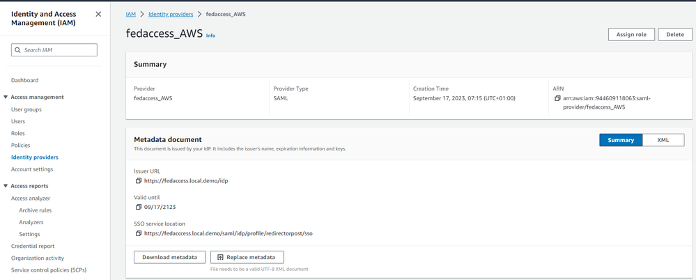Open the Dashboard page
Screen dimensions: 696x280
point(25,80)
